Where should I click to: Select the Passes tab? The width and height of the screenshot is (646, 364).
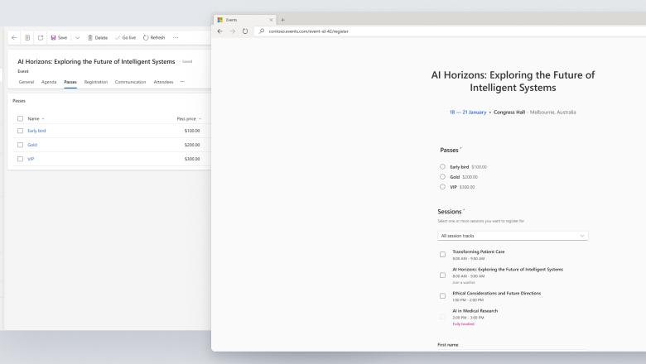70,82
